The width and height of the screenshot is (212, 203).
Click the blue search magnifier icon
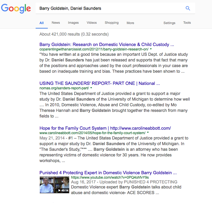[188, 8]
